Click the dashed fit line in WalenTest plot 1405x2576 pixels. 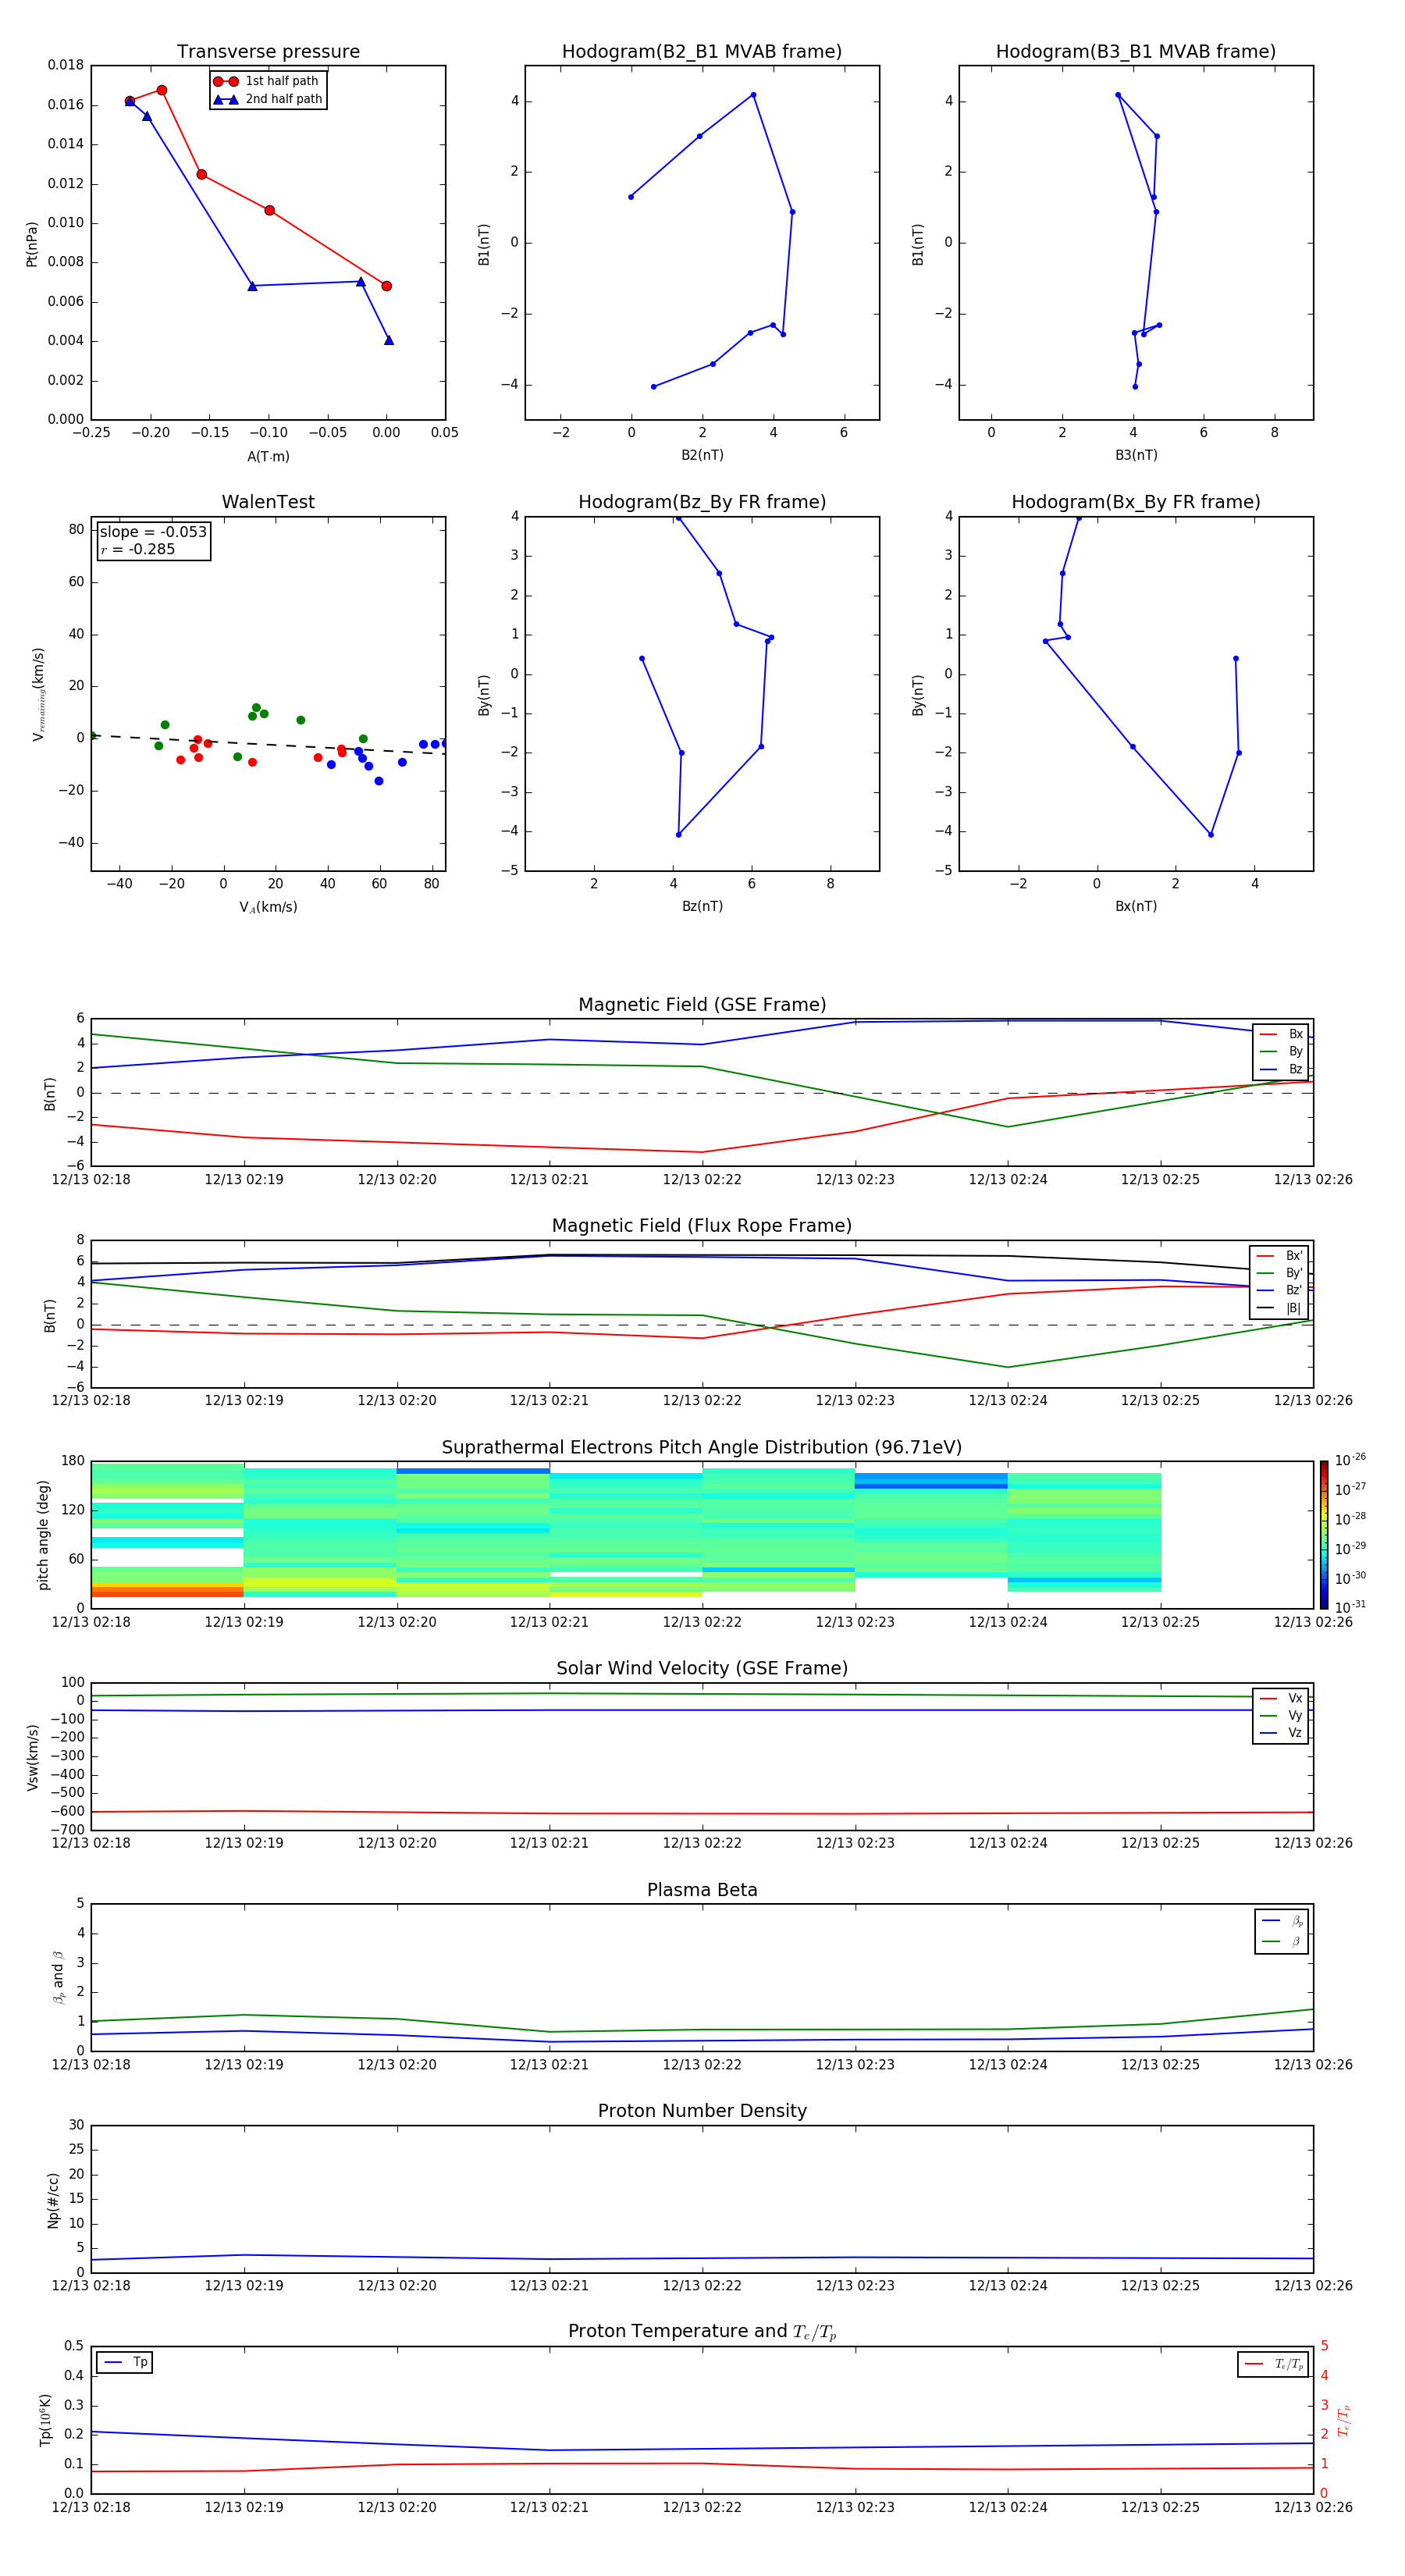268,744
